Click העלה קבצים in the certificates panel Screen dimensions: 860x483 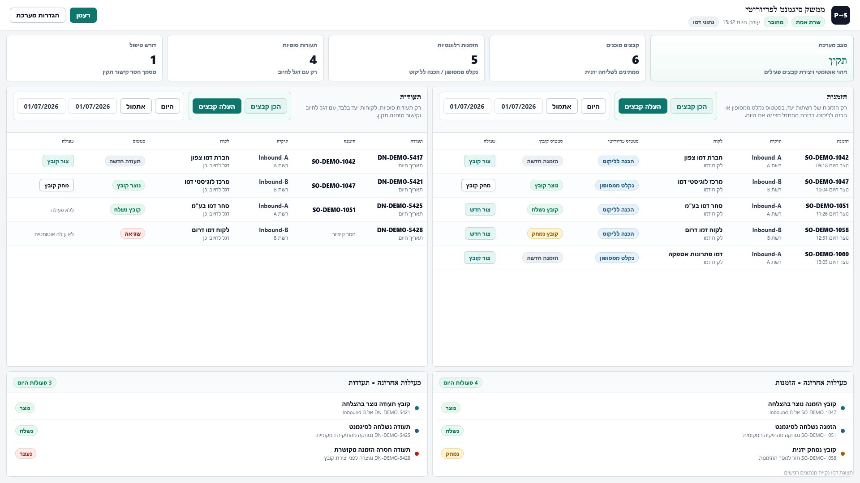point(217,106)
